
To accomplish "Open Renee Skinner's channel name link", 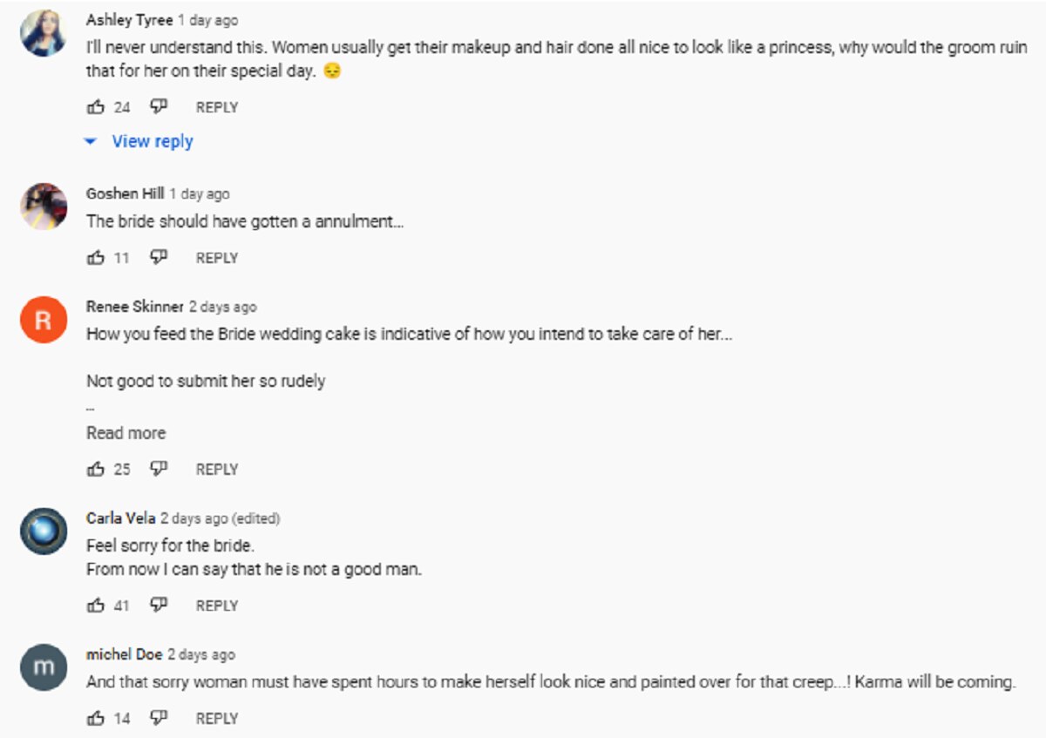I will (x=134, y=307).
